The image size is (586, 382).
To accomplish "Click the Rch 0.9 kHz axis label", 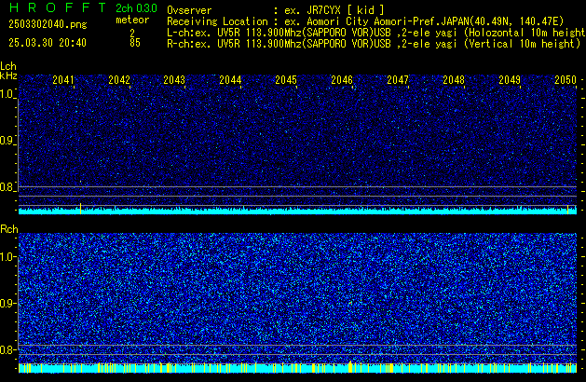I will [7, 303].
